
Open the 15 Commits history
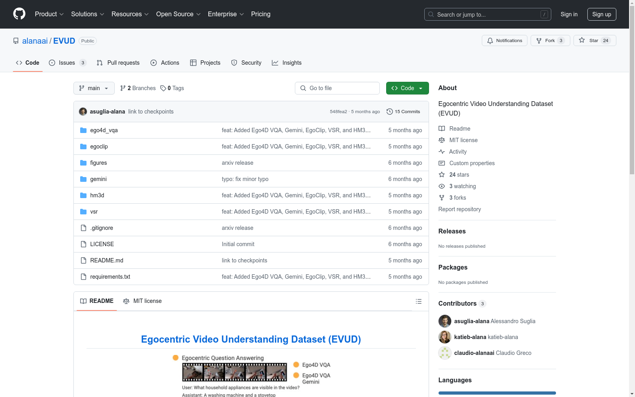click(x=403, y=112)
